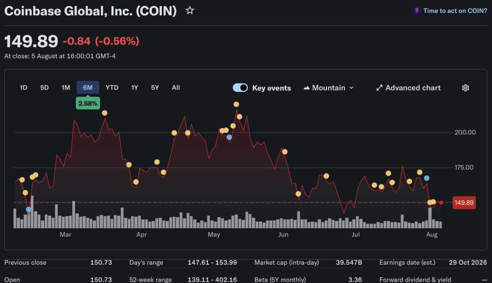Viewport: 492px width, 283px height.
Task: Toggle the Key events switch off
Action: 240,88
